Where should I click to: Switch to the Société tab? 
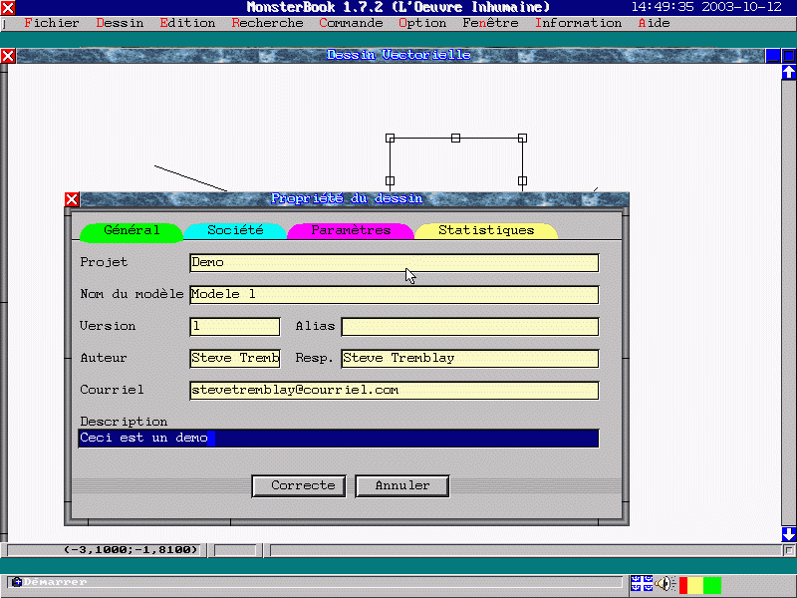(x=235, y=230)
